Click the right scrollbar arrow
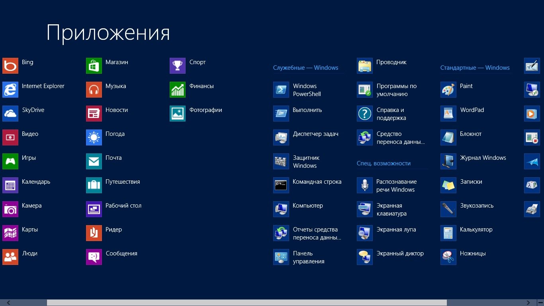This screenshot has width=544, height=306. (528, 302)
